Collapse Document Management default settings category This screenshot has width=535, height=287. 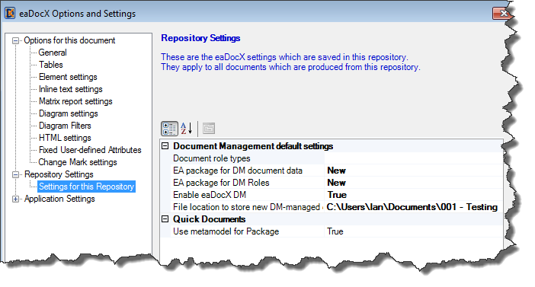(165, 146)
